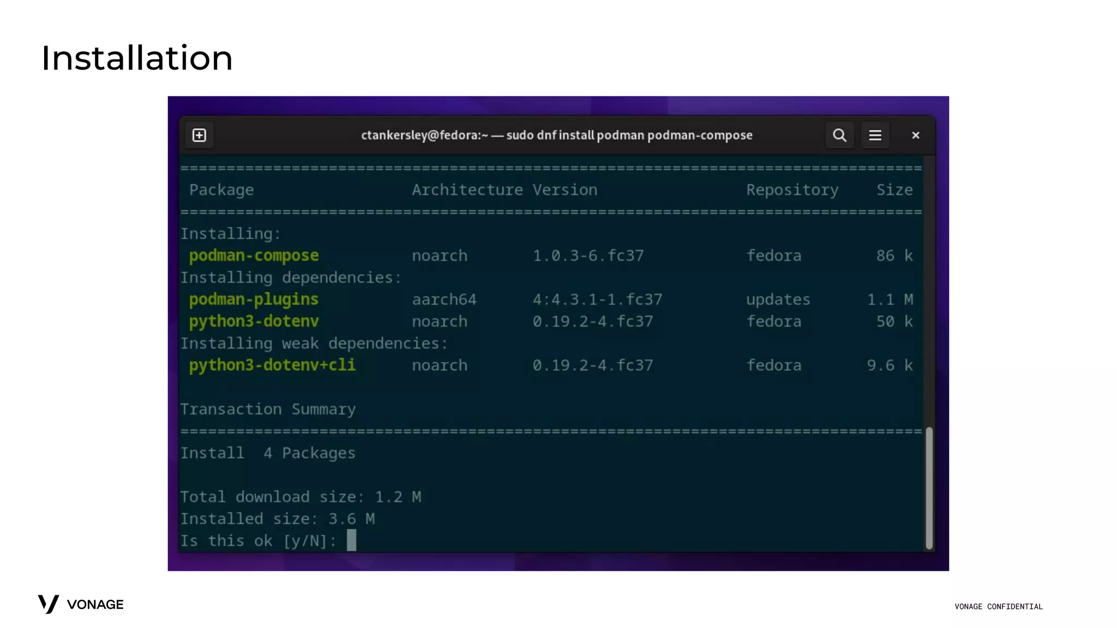This screenshot has height=628, width=1117.
Task: Click the python3-dotenv package name
Action: pyautogui.click(x=254, y=321)
